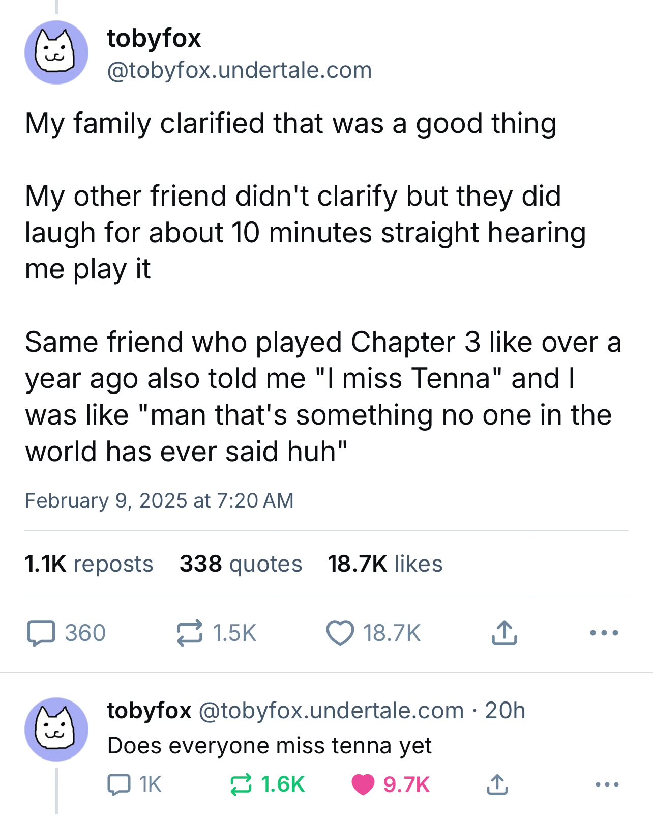This screenshot has height=814, width=653.
Task: Open the tobyfox avatar on the reply post
Action: coord(56,729)
